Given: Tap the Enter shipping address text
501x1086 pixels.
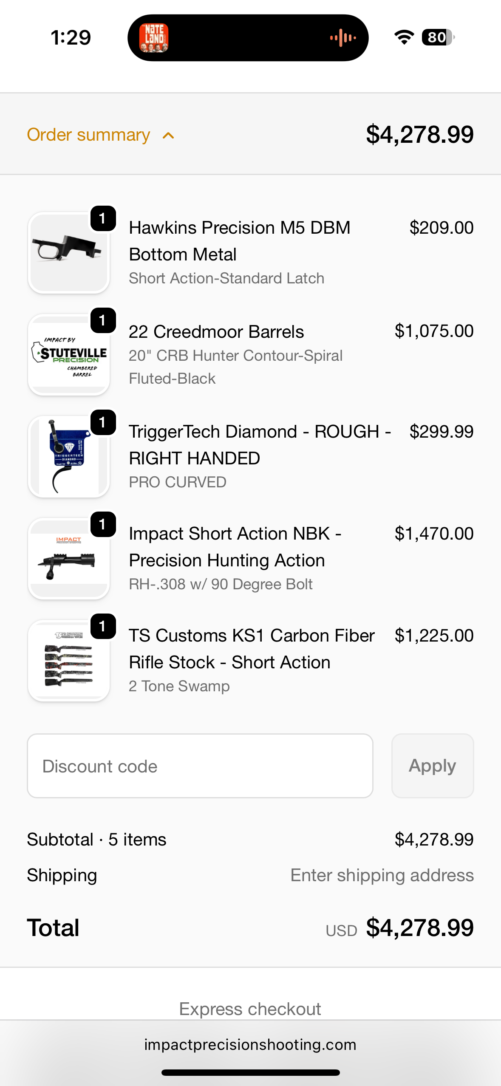Looking at the screenshot, I should [x=382, y=875].
